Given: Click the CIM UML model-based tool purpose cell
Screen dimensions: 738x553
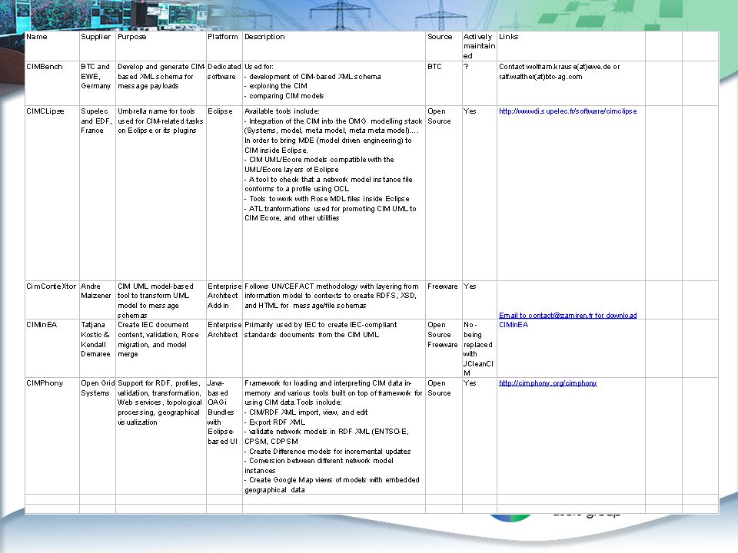Looking at the screenshot, I should tap(161, 300).
